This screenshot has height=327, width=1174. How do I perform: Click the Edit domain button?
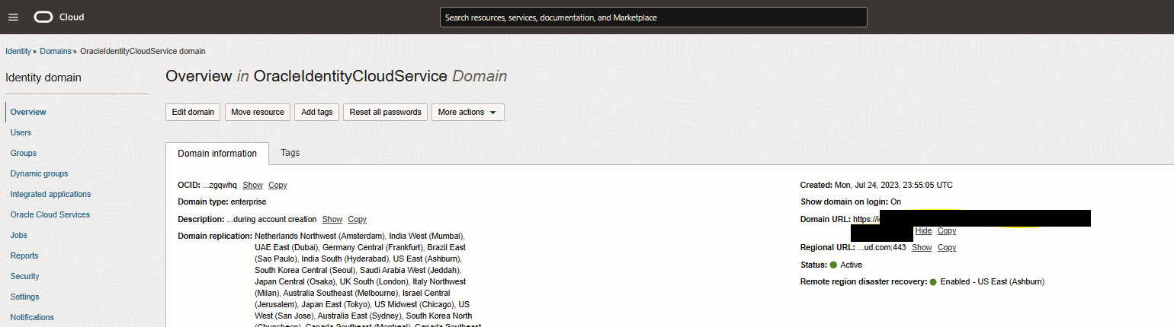(193, 112)
